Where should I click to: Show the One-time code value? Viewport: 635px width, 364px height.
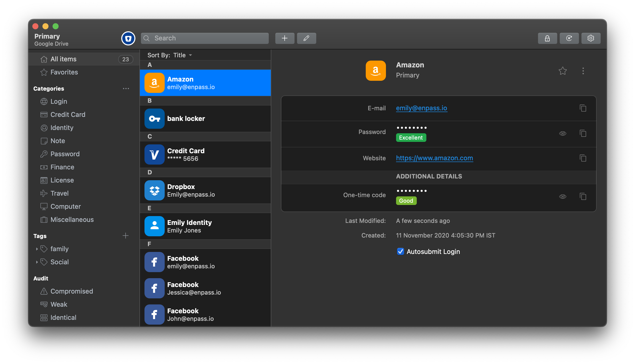coord(563,196)
